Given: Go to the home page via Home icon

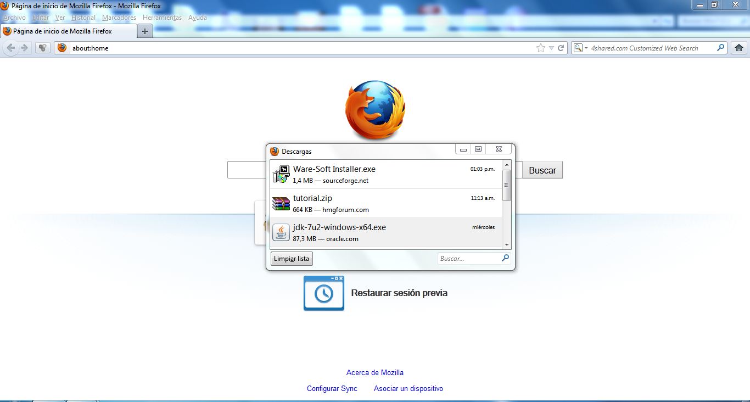Looking at the screenshot, I should [x=739, y=48].
